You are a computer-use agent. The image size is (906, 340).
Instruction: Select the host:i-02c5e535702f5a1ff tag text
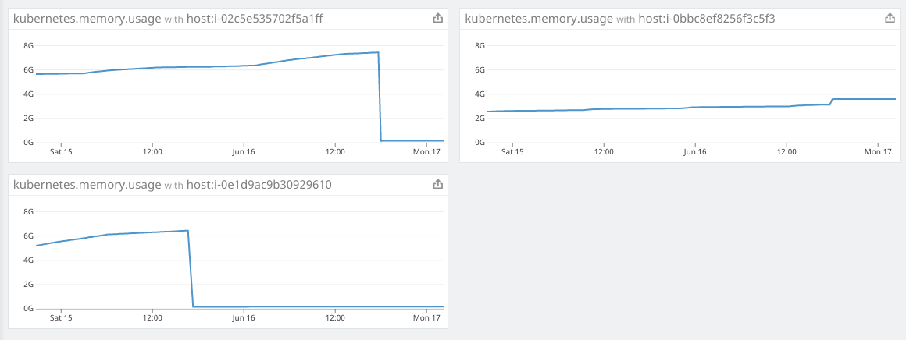pyautogui.click(x=254, y=19)
